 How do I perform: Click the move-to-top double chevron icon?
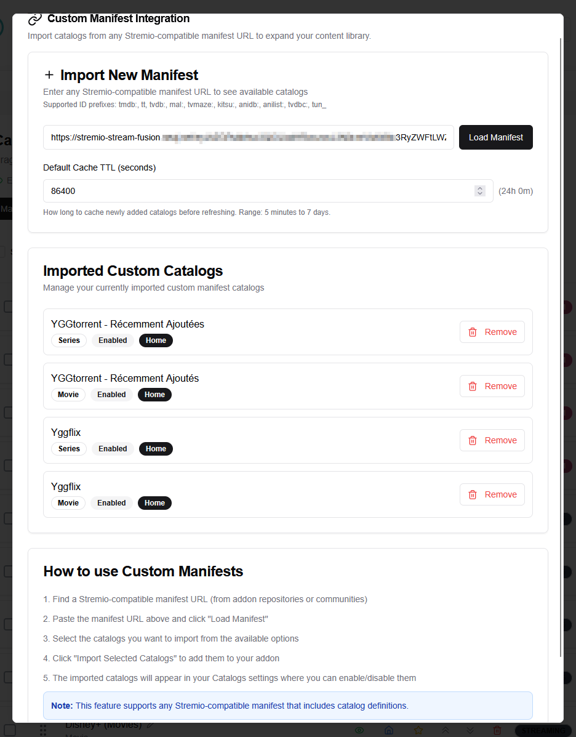pyautogui.click(x=446, y=730)
